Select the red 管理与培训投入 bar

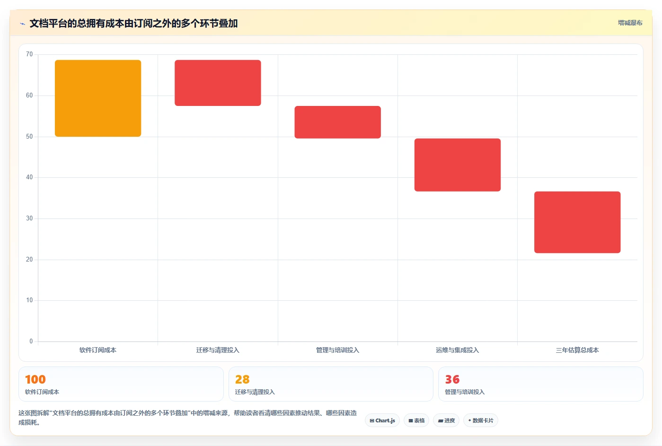point(338,122)
